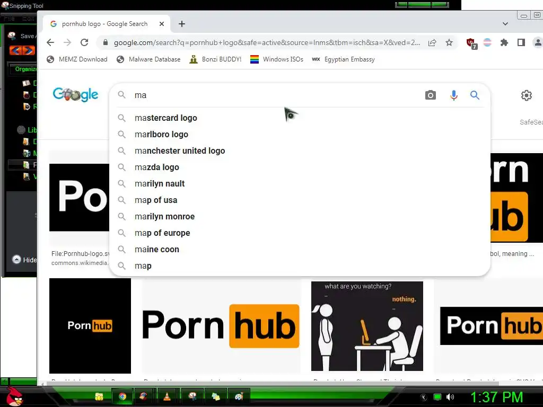Open Paint from the taskbar palette icon

click(238, 396)
